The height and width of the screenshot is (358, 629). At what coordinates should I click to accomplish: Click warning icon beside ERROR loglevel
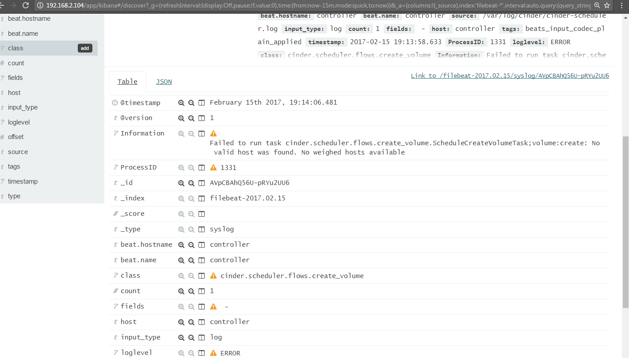[213, 353]
